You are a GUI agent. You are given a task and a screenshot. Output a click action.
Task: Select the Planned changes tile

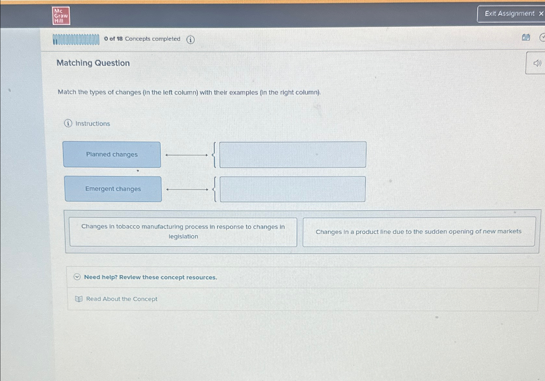coord(112,154)
